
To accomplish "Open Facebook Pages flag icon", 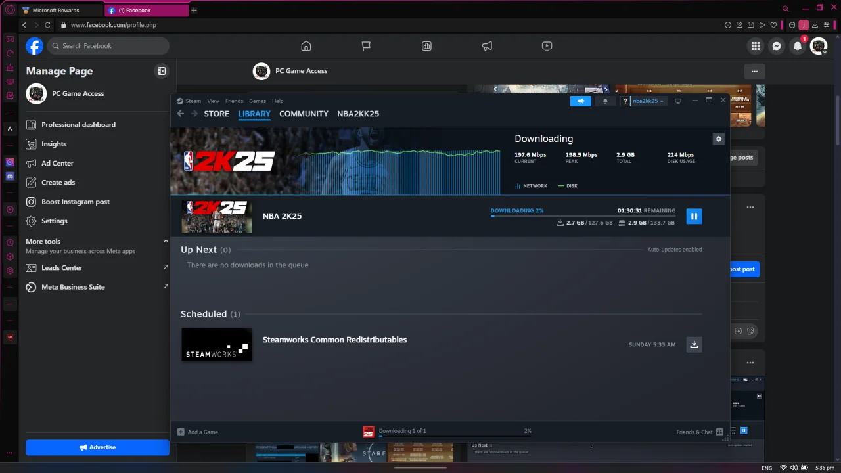I will 366,46.
